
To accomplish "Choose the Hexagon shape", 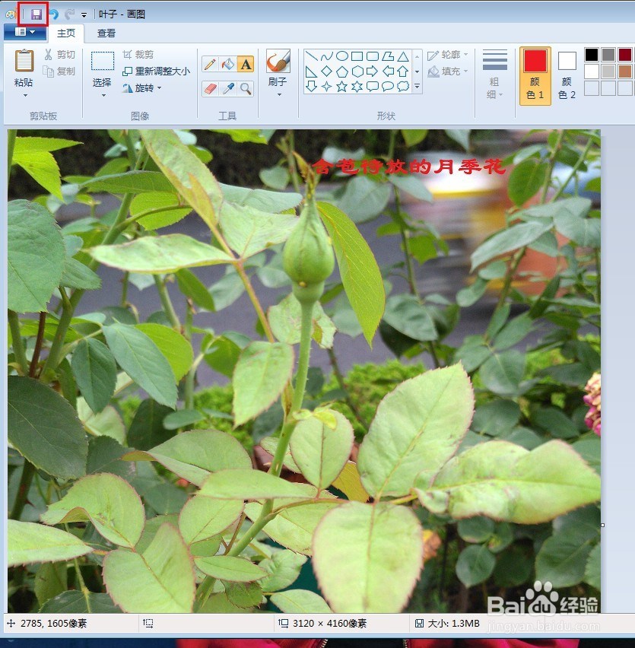I will 357,71.
